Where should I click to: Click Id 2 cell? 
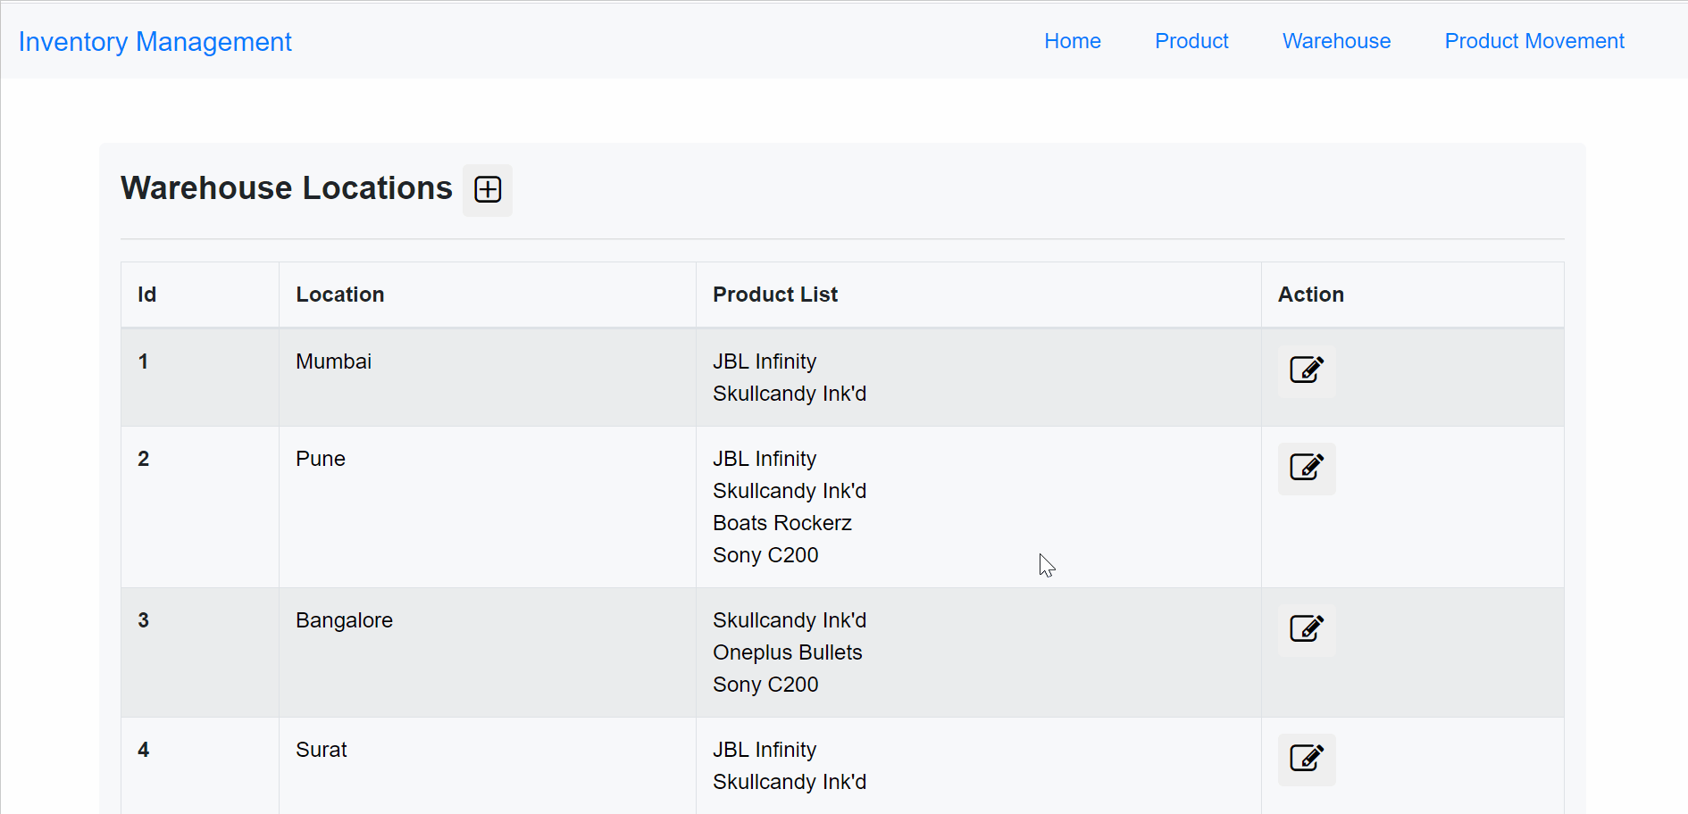point(200,507)
